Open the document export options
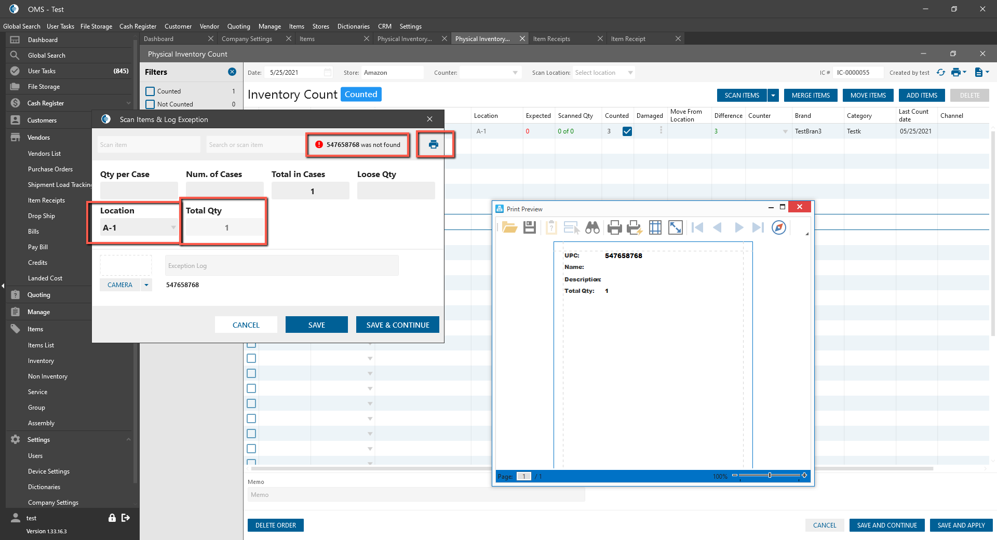 click(x=981, y=72)
